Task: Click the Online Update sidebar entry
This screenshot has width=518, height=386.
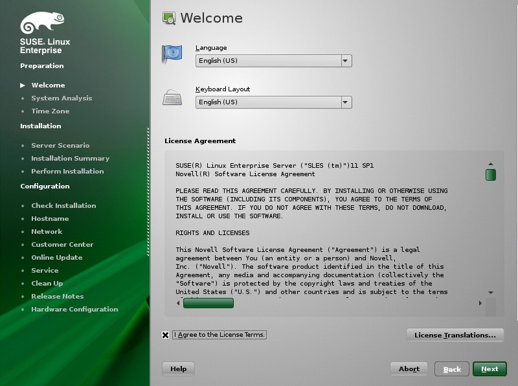Action: (x=57, y=258)
